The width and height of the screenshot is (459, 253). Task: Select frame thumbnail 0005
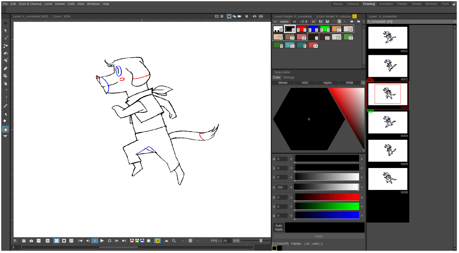pyautogui.click(x=388, y=151)
